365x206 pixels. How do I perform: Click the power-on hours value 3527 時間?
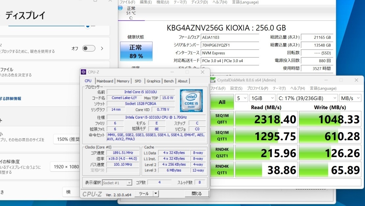point(317,68)
